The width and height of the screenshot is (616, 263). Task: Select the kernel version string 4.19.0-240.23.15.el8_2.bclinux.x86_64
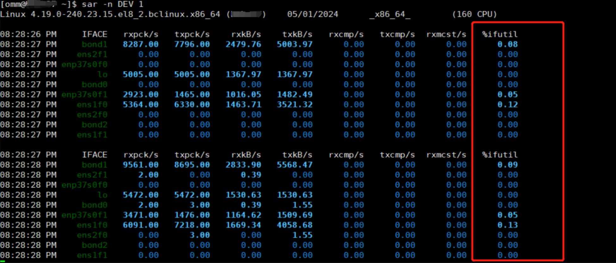(x=125, y=15)
